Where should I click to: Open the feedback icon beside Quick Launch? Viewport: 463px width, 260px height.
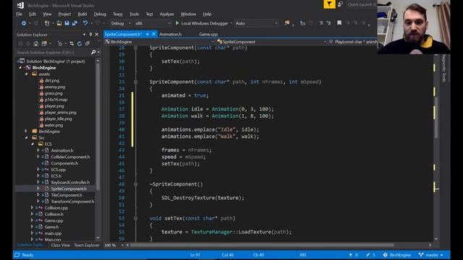click(x=341, y=4)
